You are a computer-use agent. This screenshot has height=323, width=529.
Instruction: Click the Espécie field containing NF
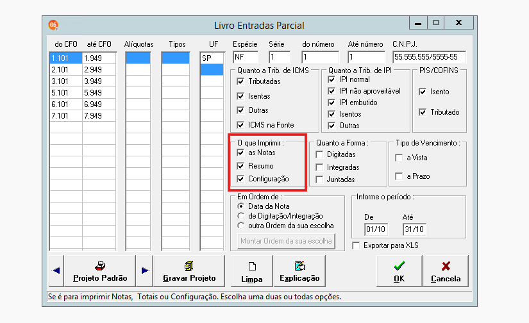click(x=246, y=57)
